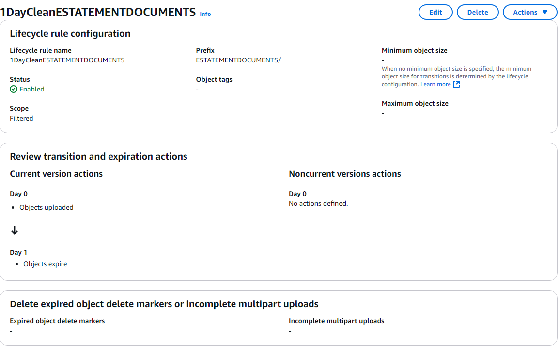Click the lifecycle rule name value
The width and height of the screenshot is (559, 347).
67,60
